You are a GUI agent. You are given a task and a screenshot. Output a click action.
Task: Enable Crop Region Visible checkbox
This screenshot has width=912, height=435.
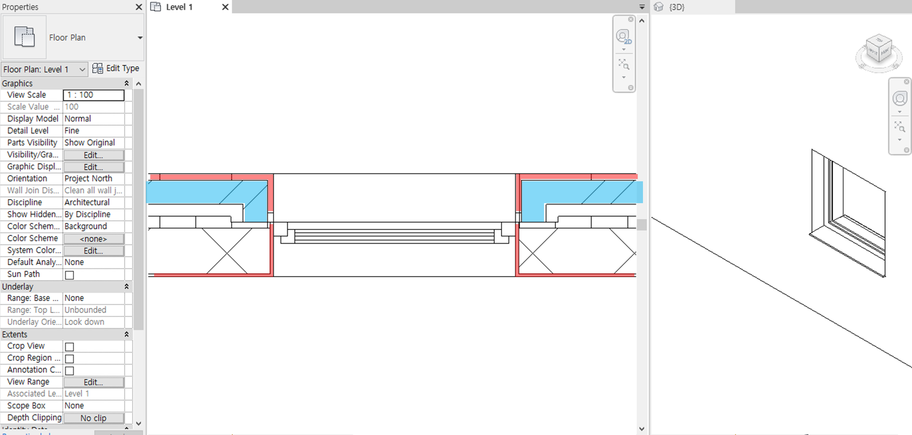tap(69, 358)
